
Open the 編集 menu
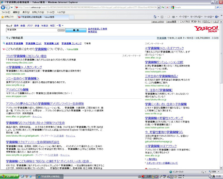coord(16,12)
